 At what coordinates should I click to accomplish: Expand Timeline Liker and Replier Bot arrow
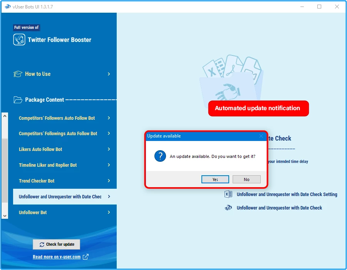[109, 165]
